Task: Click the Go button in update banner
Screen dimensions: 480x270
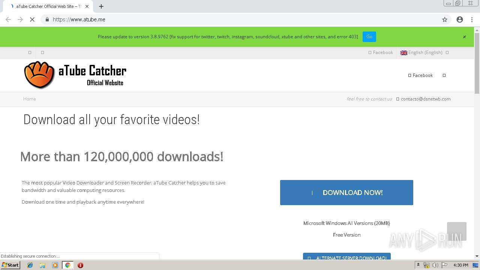Action: 369,37
